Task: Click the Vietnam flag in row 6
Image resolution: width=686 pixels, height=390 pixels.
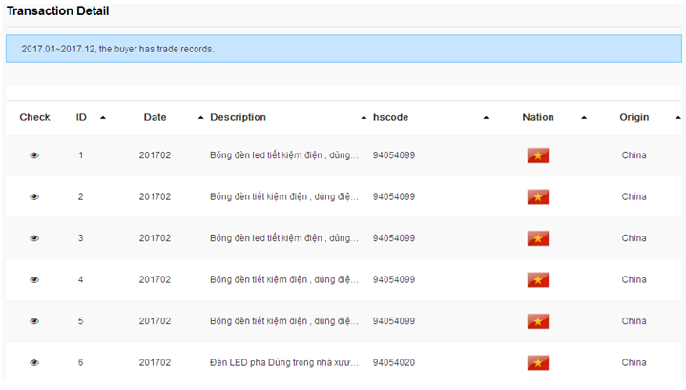Action: click(538, 362)
